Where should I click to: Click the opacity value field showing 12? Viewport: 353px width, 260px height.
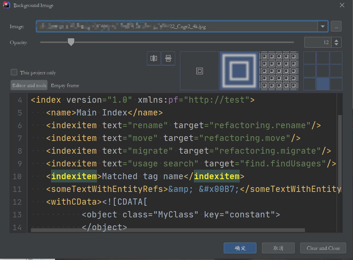[318, 42]
